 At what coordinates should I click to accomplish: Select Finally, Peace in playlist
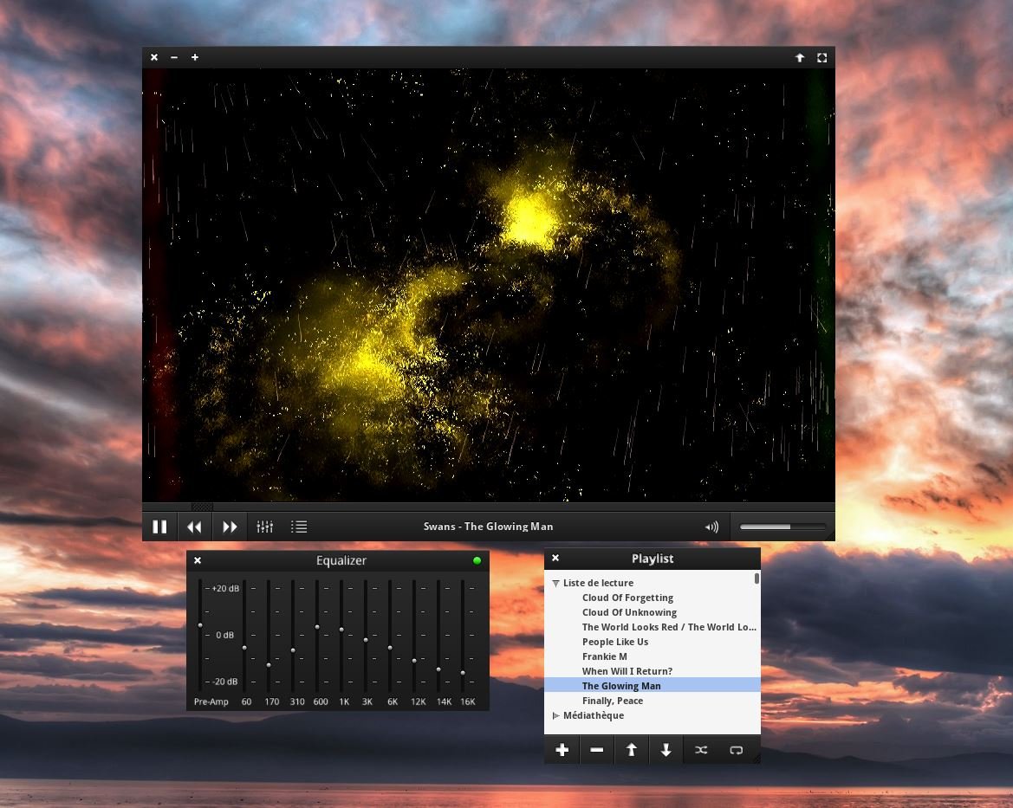(x=612, y=701)
